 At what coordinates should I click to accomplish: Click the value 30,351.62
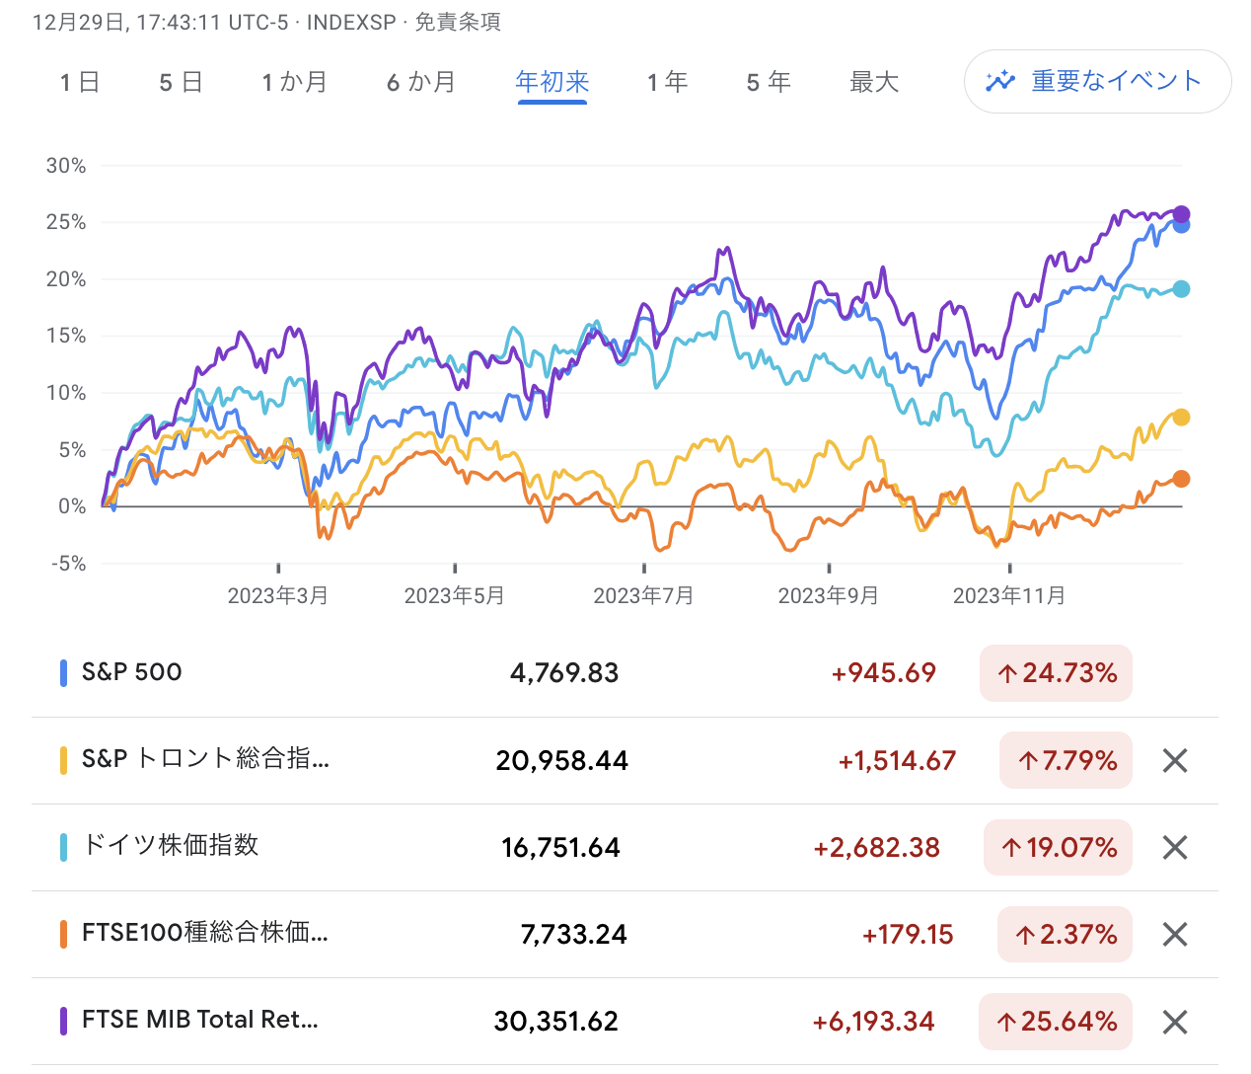556,1022
